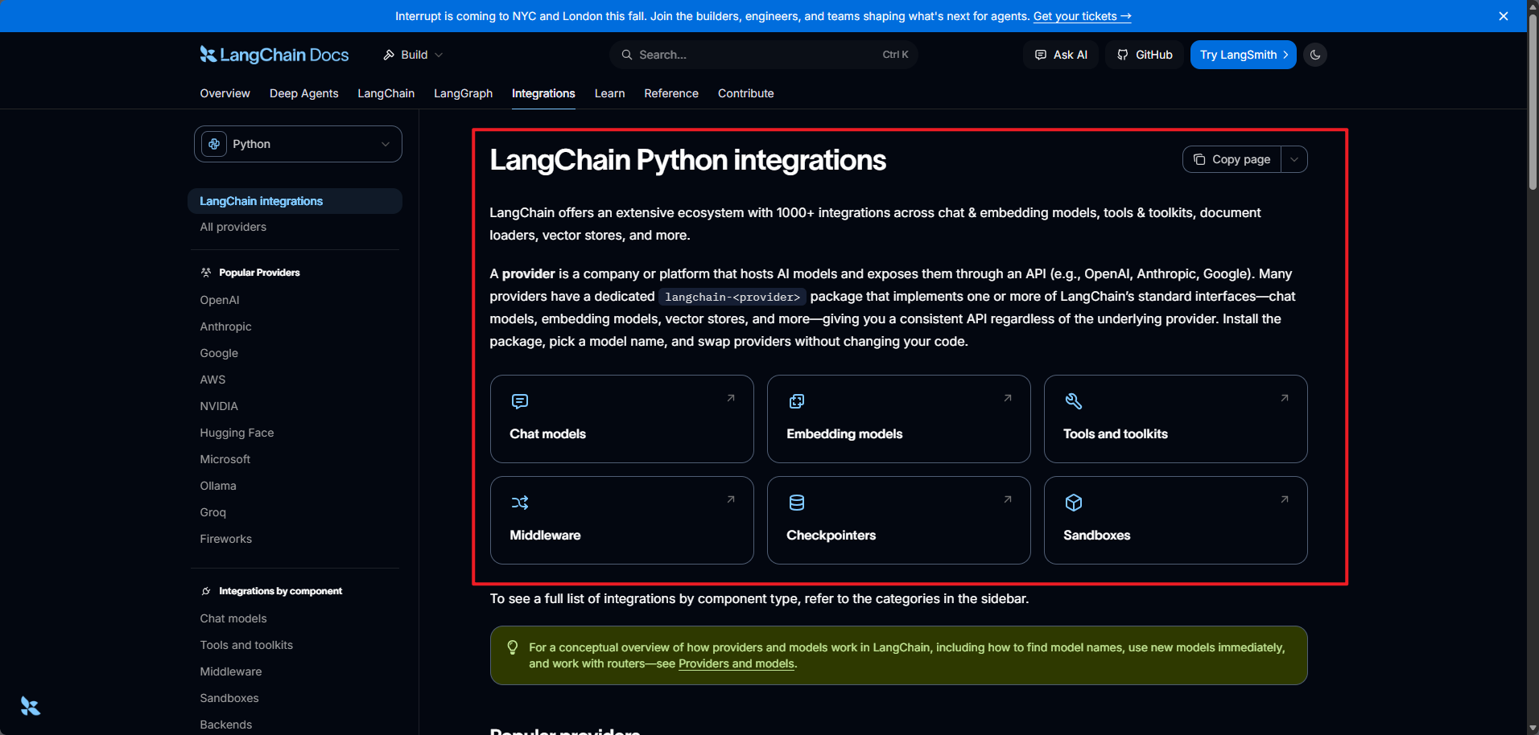This screenshot has height=735, width=1539.
Task: Open the Python language selector dropdown
Action: pyautogui.click(x=298, y=144)
